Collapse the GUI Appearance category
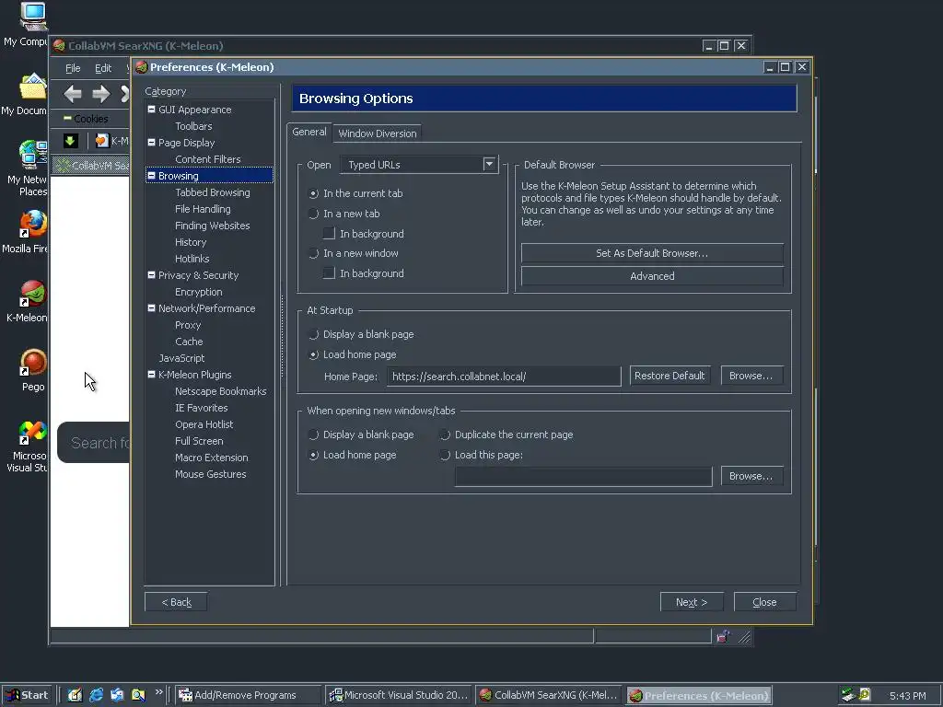This screenshot has height=707, width=943. 152,110
